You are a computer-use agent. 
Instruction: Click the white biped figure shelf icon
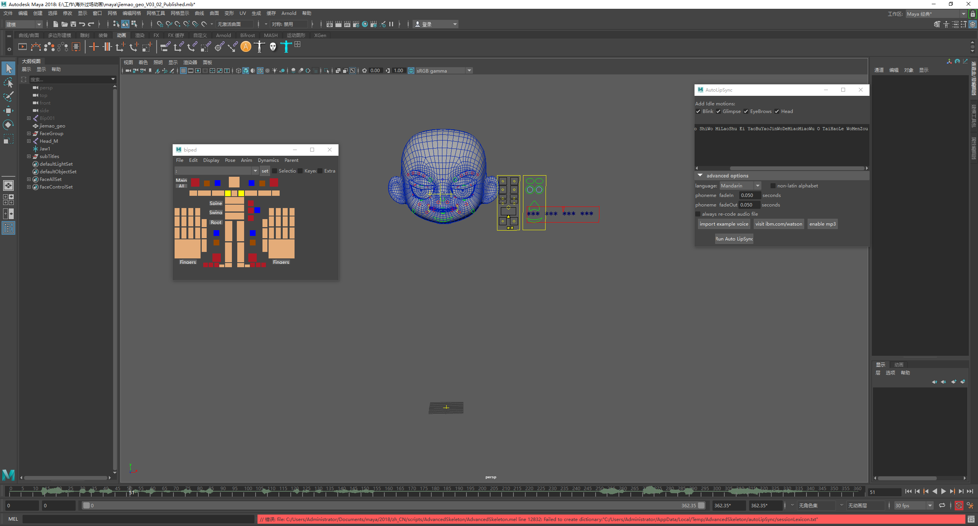259,47
